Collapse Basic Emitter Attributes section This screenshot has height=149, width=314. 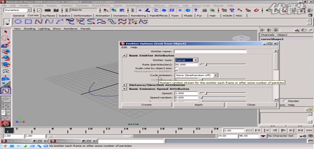124,56
